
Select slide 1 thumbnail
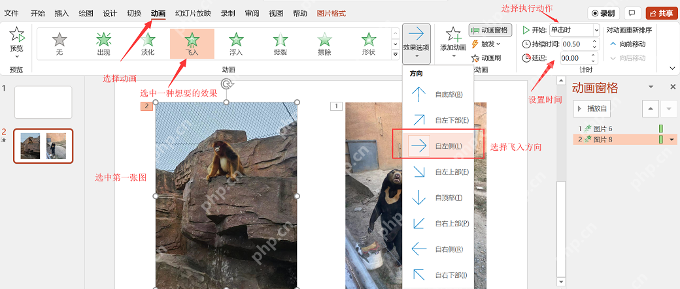pyautogui.click(x=43, y=102)
